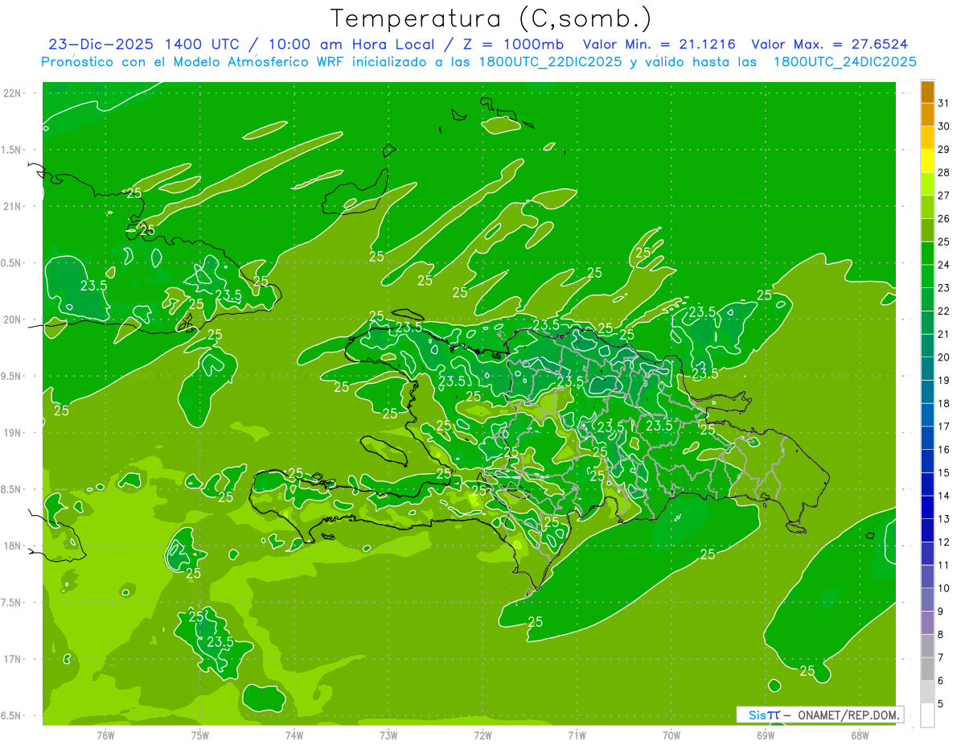Screen dimensions: 965x746
Task: Click the SisPI – ONAMET/REP.DOM. credit box
Action: (819, 715)
